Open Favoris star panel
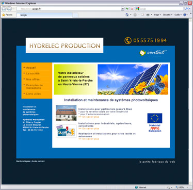The height and width of the screenshot is (190, 193). coord(7,15)
